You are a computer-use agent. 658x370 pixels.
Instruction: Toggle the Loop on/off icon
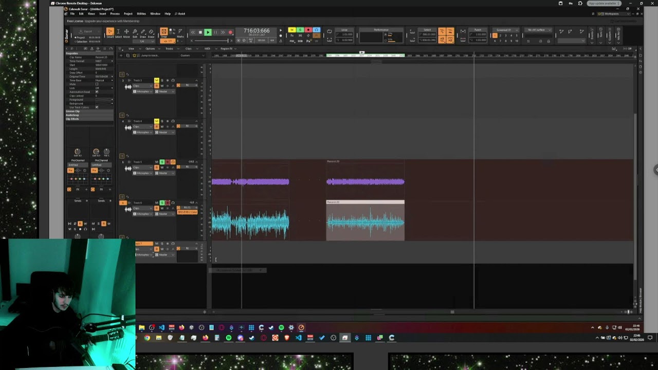pos(329,31)
